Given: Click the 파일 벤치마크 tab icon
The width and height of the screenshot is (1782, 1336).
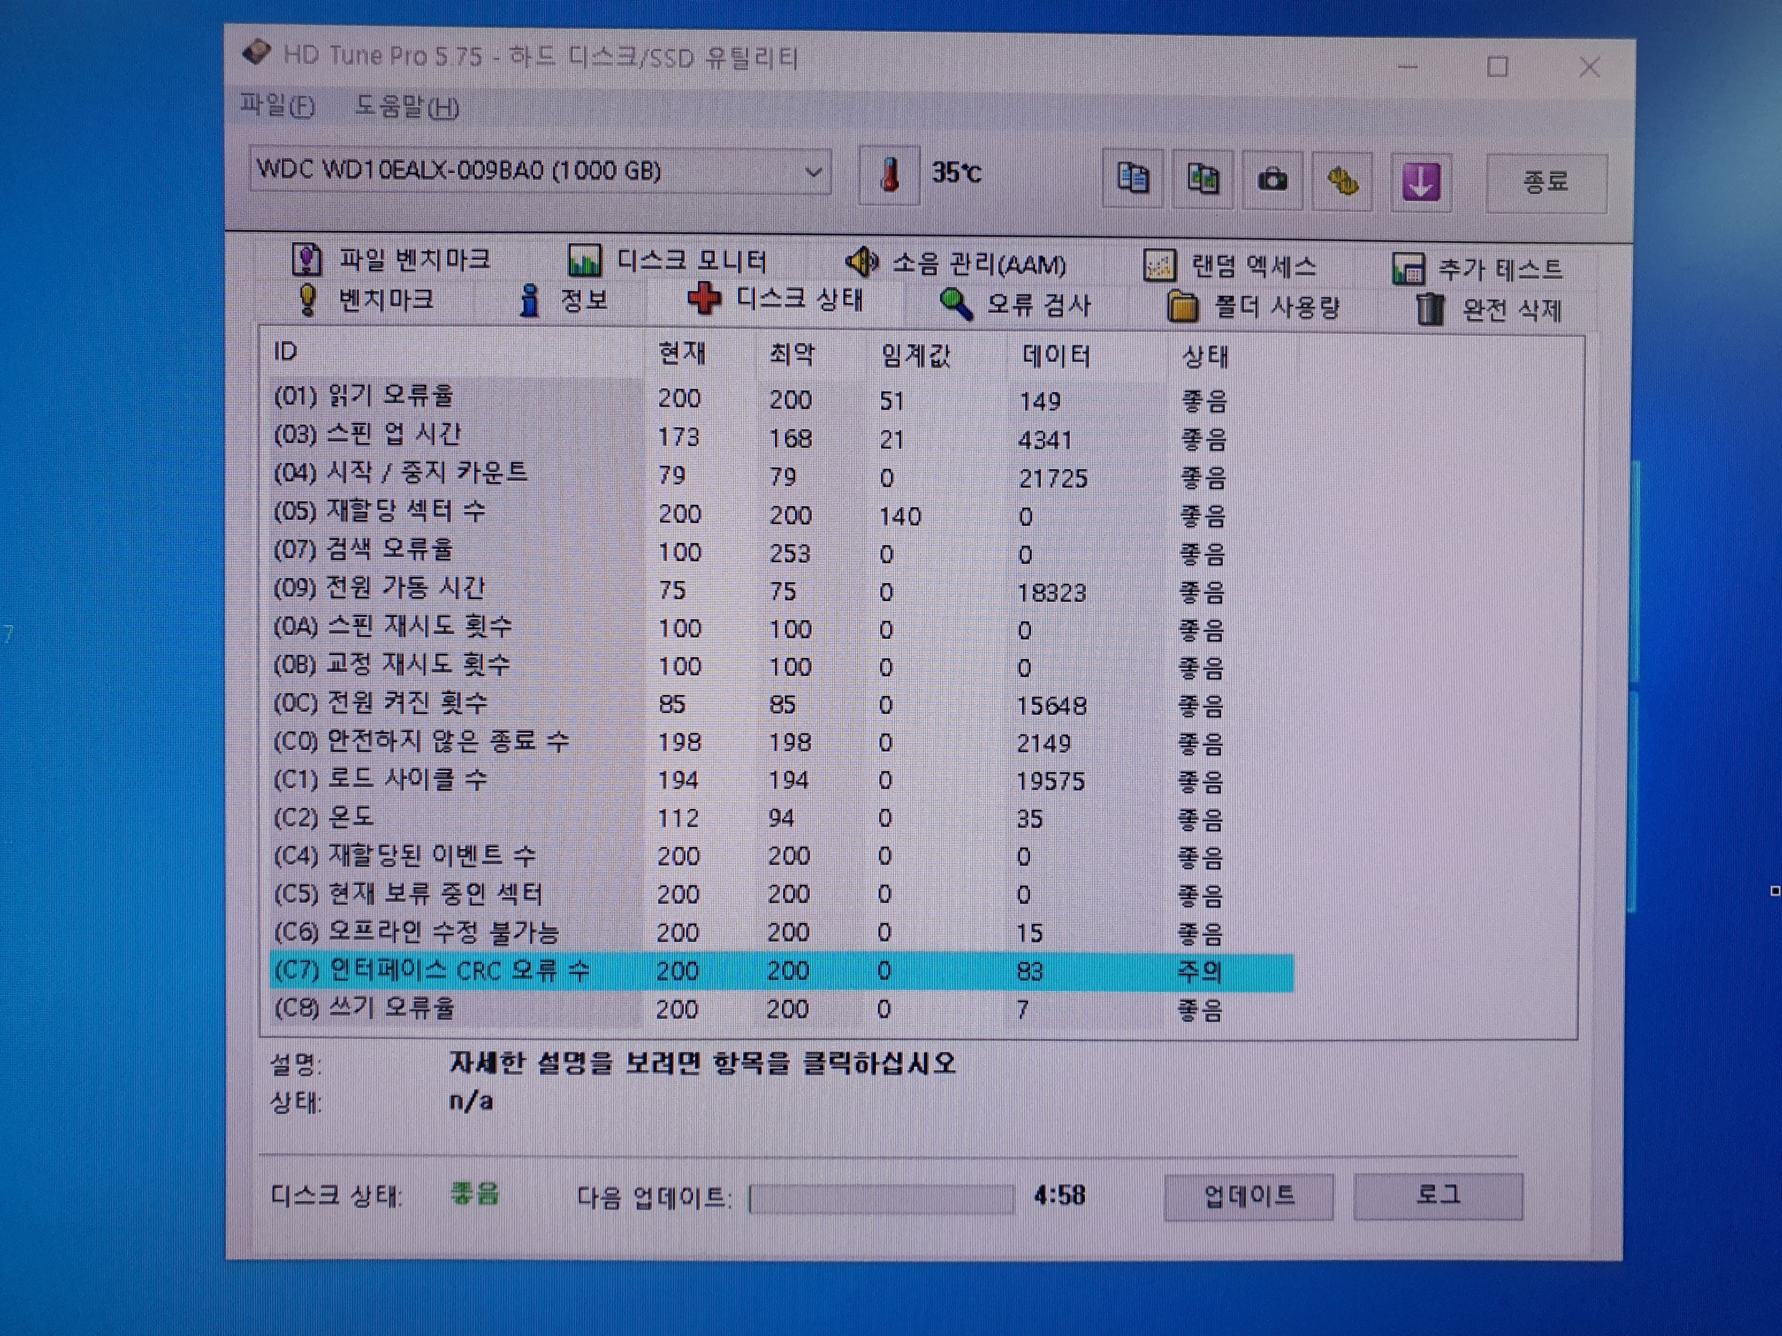Looking at the screenshot, I should pos(306,260).
